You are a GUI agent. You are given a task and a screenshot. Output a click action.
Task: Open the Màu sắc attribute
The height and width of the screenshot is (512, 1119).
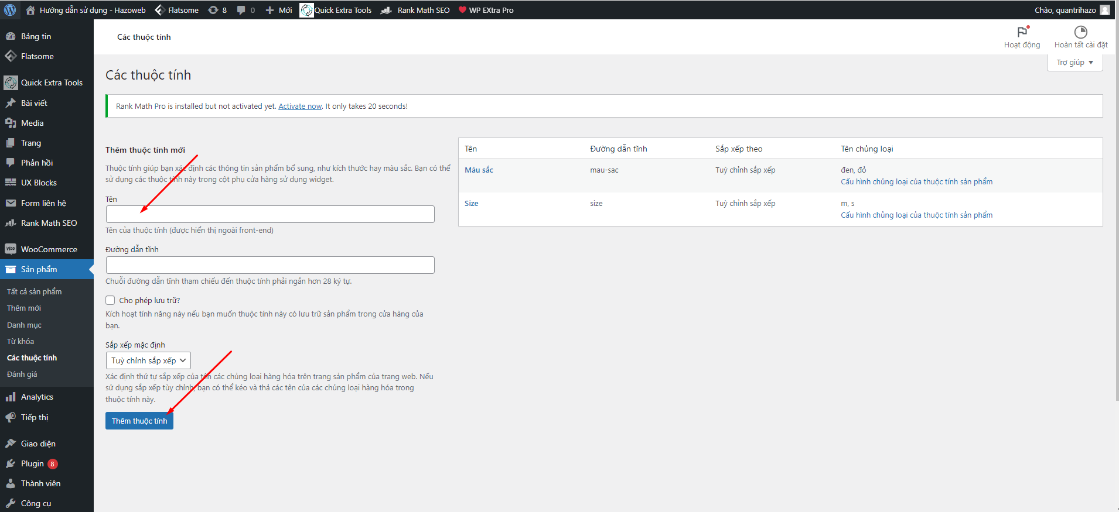click(x=479, y=170)
